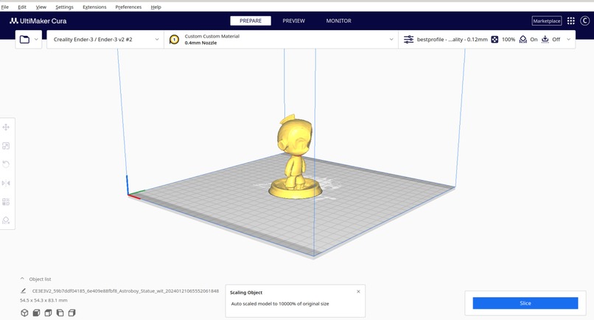This screenshot has width=594, height=320.
Task: Switch to the PREPARE stage
Action: point(251,21)
